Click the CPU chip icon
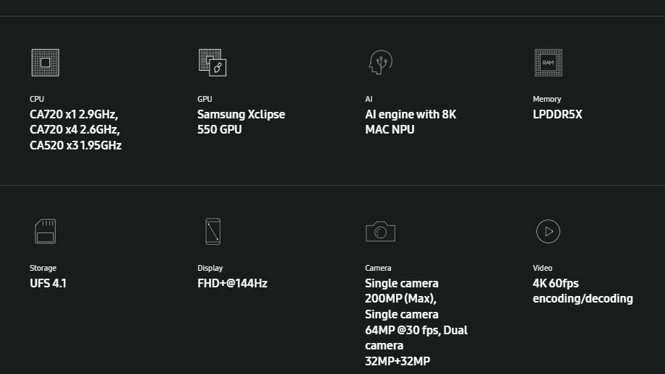This screenshot has height=374, width=665. tap(45, 63)
